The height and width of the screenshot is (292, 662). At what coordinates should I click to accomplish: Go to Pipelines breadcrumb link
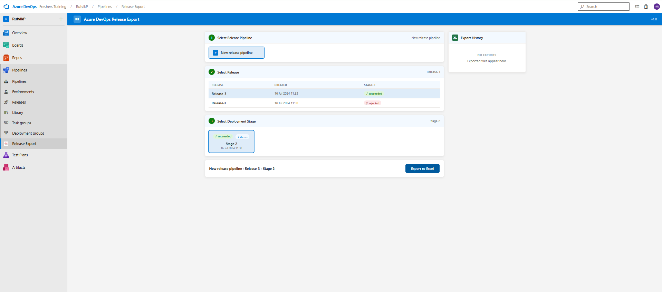tap(105, 7)
